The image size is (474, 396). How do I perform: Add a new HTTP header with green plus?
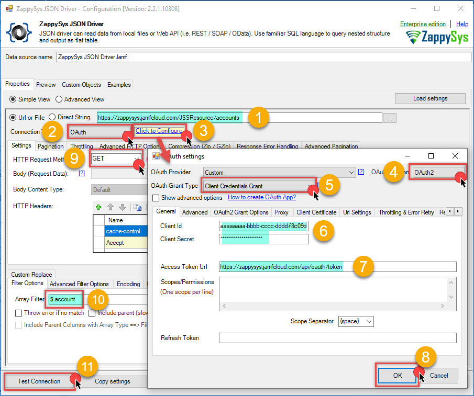(x=98, y=207)
